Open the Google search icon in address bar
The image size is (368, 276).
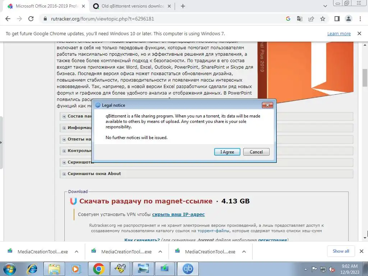[x=288, y=19]
